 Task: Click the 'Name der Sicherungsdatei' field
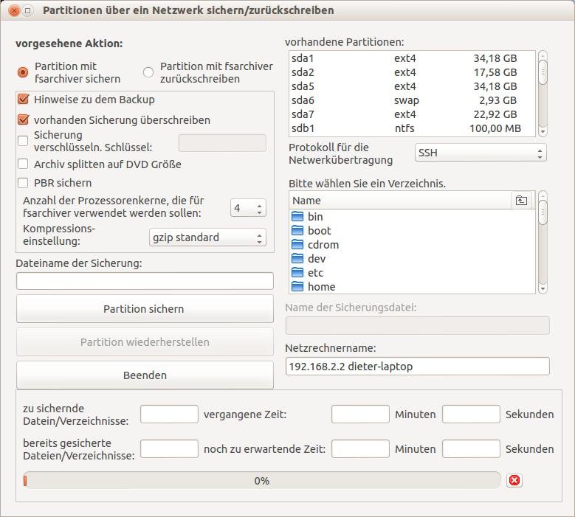click(x=417, y=325)
